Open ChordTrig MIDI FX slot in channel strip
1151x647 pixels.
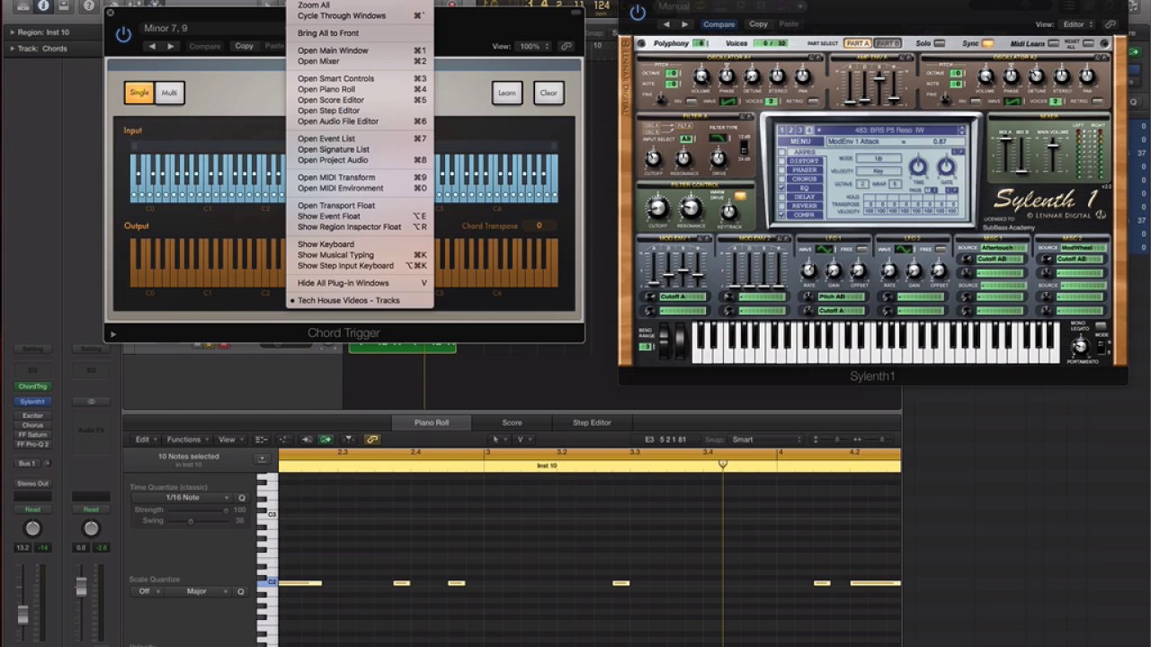(32, 386)
